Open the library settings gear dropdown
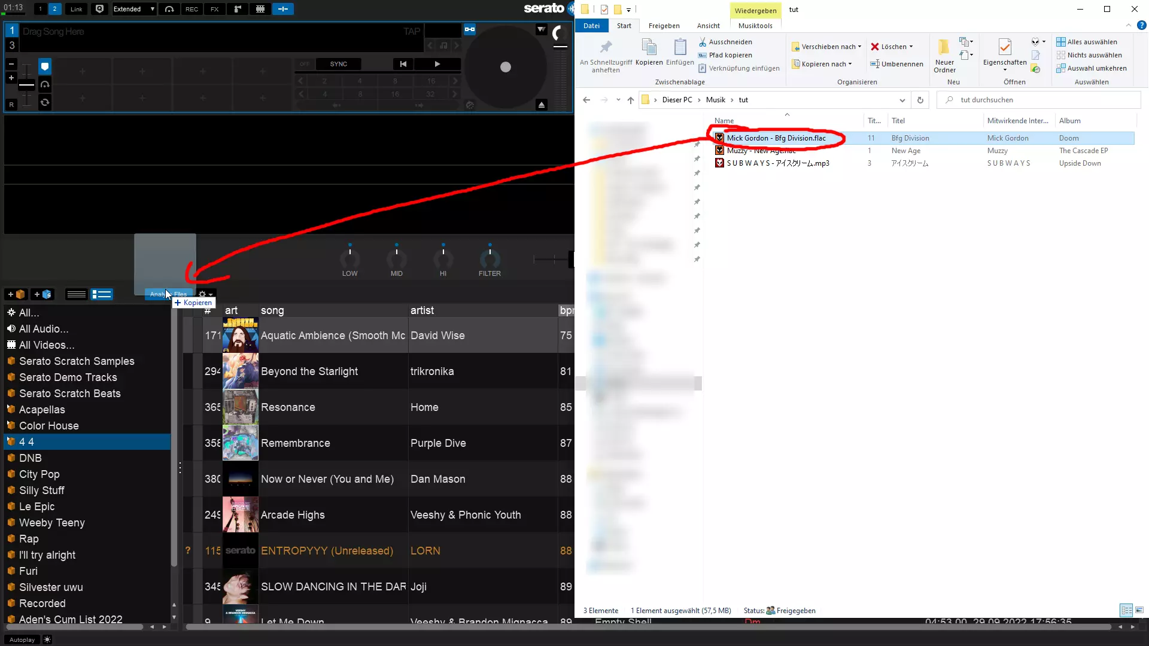The height and width of the screenshot is (646, 1149). click(205, 294)
